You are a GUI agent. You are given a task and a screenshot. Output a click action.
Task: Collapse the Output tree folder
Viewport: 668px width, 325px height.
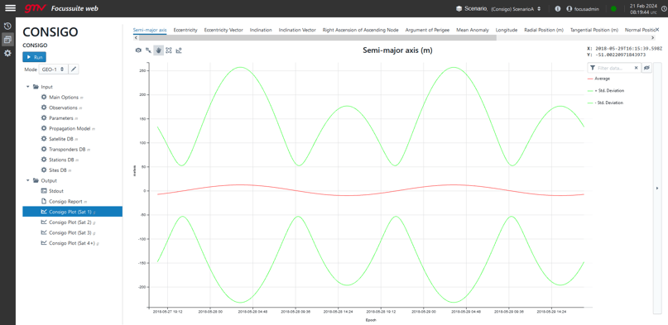tap(28, 180)
